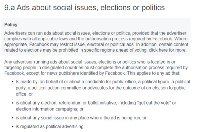Click the words "election information campaigns; or"

pyautogui.click(x=50, y=109)
